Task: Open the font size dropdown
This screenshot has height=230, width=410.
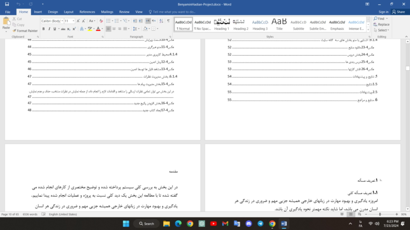Action: coord(74,21)
